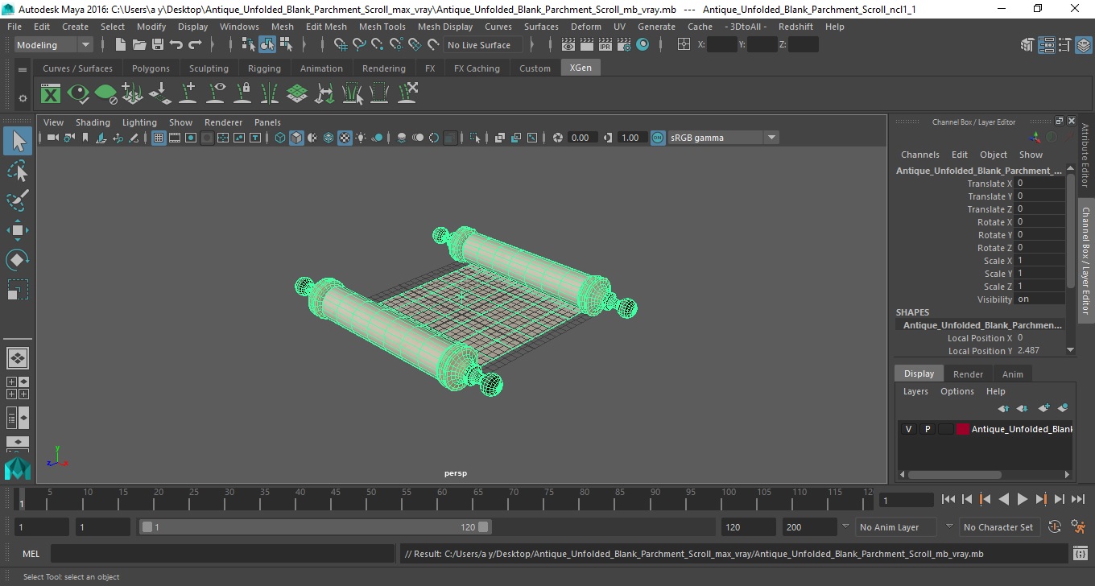Screen dimensions: 1095x586
Task: Click the MEL command input field
Action: pyautogui.click(x=222, y=554)
